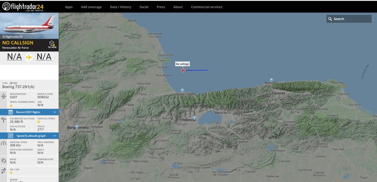377x182 pixels.
Task: Click the Valencia airport pin
Action: [x=194, y=118]
